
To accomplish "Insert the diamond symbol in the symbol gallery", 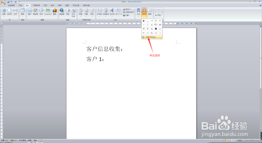I will [x=144, y=21].
